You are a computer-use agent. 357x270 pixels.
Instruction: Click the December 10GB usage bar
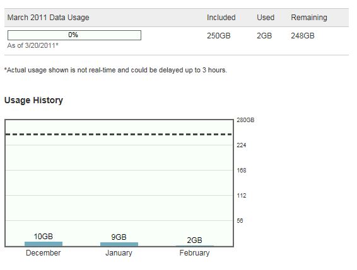coord(44,244)
